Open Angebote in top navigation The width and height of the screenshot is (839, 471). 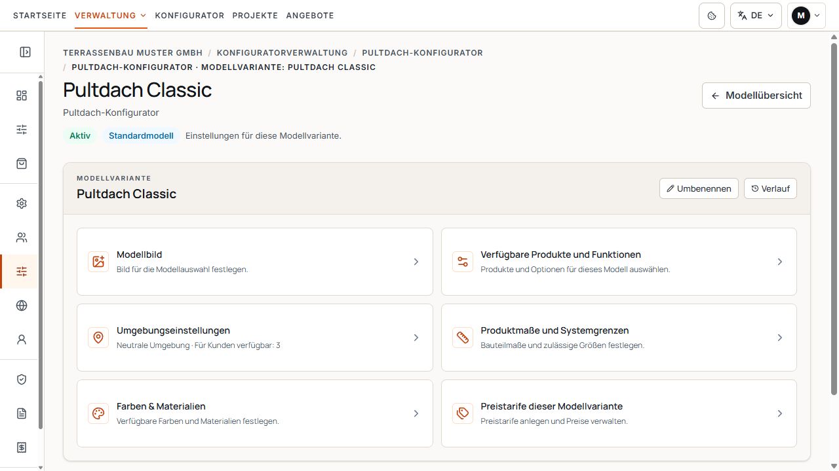coord(310,15)
